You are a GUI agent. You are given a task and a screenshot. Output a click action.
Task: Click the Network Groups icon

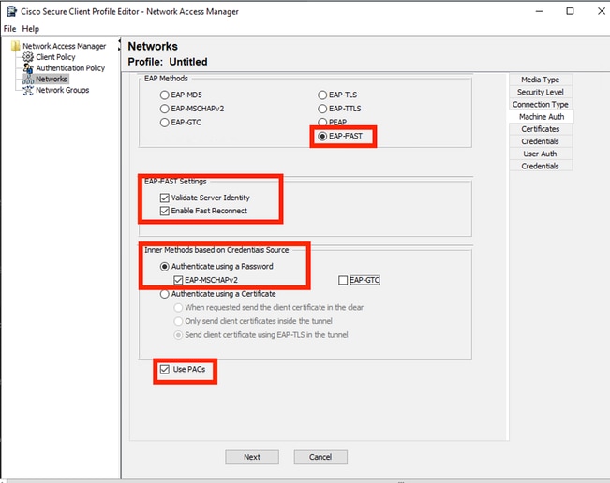28,90
